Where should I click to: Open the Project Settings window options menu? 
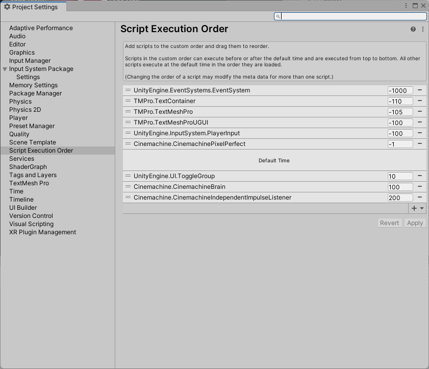(406, 6)
